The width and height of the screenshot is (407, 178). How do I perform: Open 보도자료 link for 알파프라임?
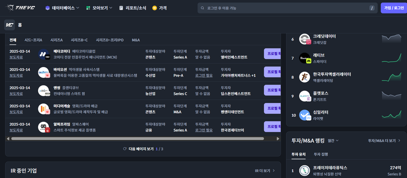coord(16,130)
